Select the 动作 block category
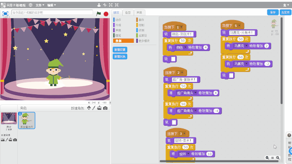292x164 pixels. (x=118, y=20)
